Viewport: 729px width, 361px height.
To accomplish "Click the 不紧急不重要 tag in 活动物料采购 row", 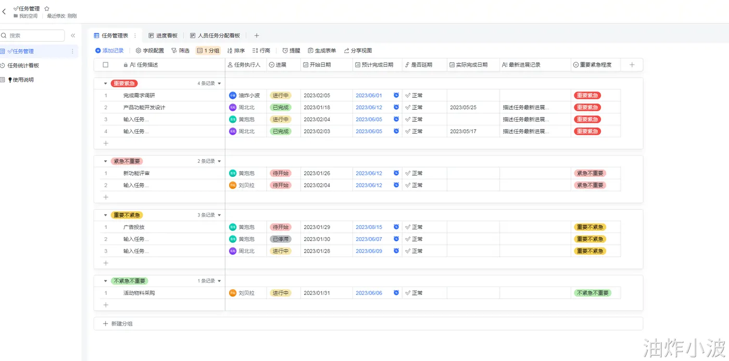I will click(593, 293).
